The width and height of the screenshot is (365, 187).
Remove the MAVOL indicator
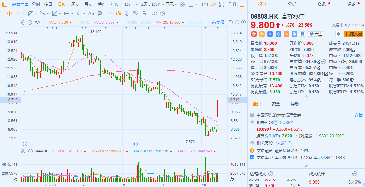pos(30,151)
